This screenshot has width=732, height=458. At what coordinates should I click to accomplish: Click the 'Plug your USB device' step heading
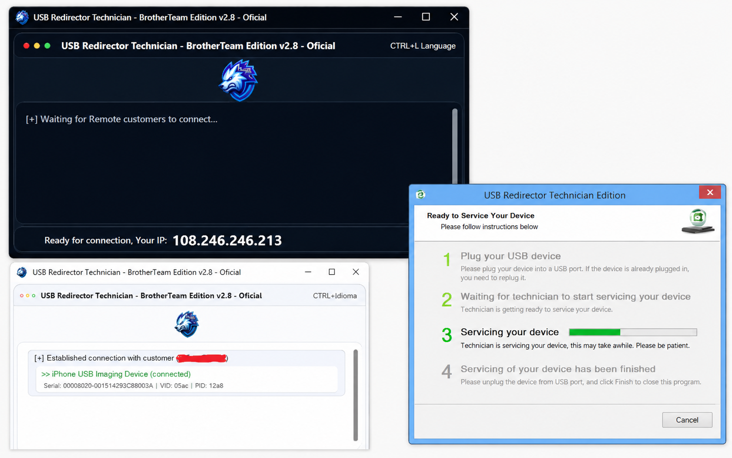click(x=510, y=256)
